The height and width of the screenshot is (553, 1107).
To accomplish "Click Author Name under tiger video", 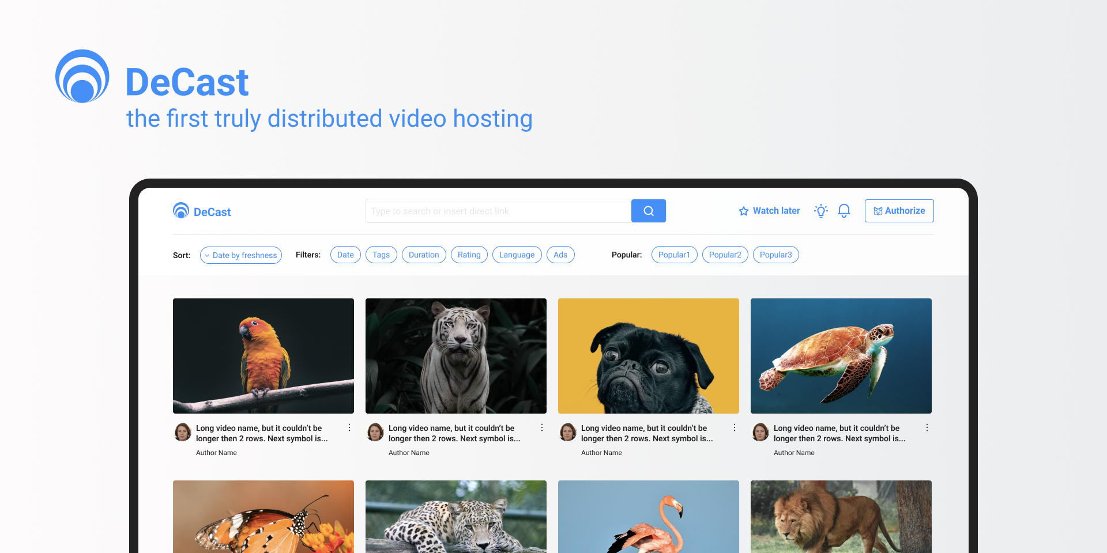I will pos(409,453).
